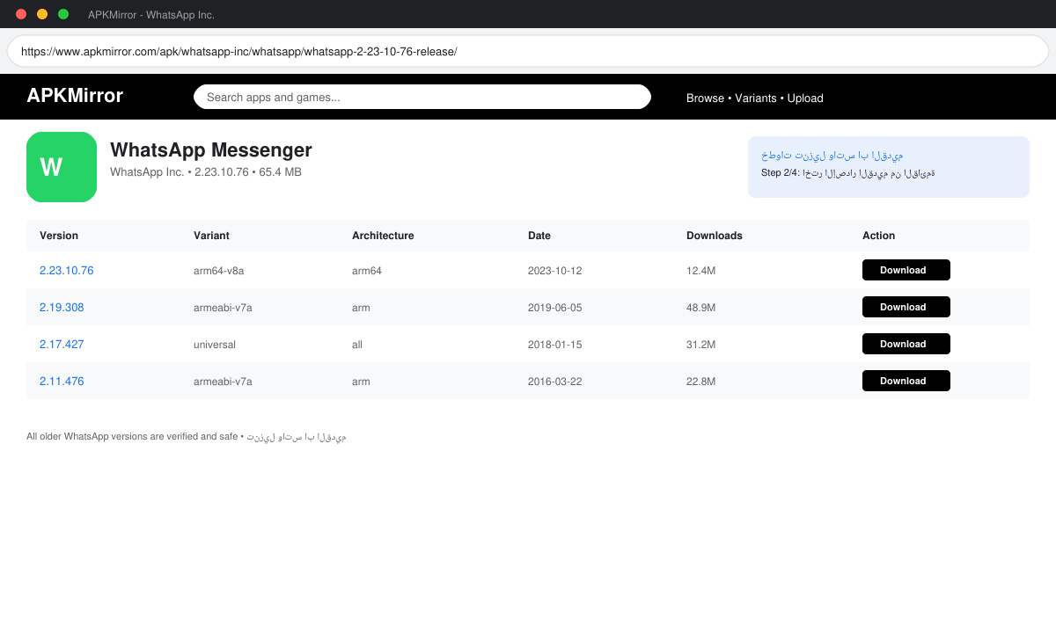Click the date 2018-01-15
Screen dimensions: 1056x633
point(555,345)
